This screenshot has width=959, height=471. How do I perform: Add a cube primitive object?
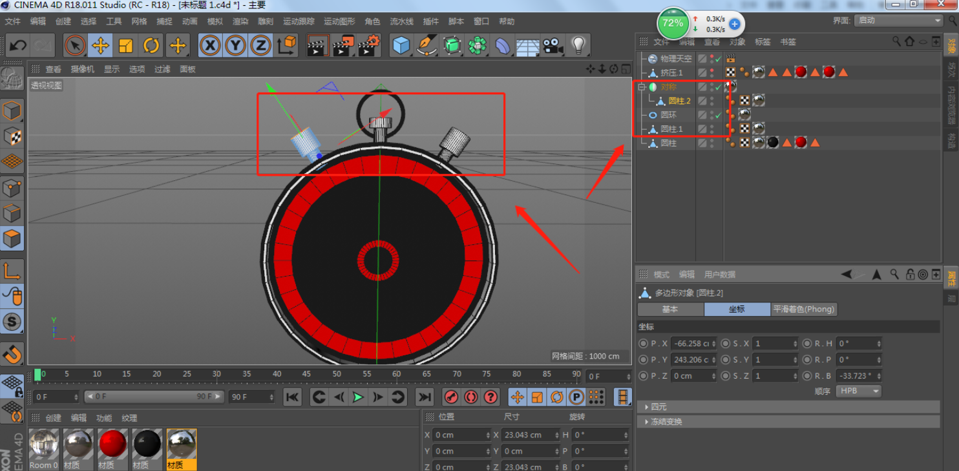pos(401,46)
